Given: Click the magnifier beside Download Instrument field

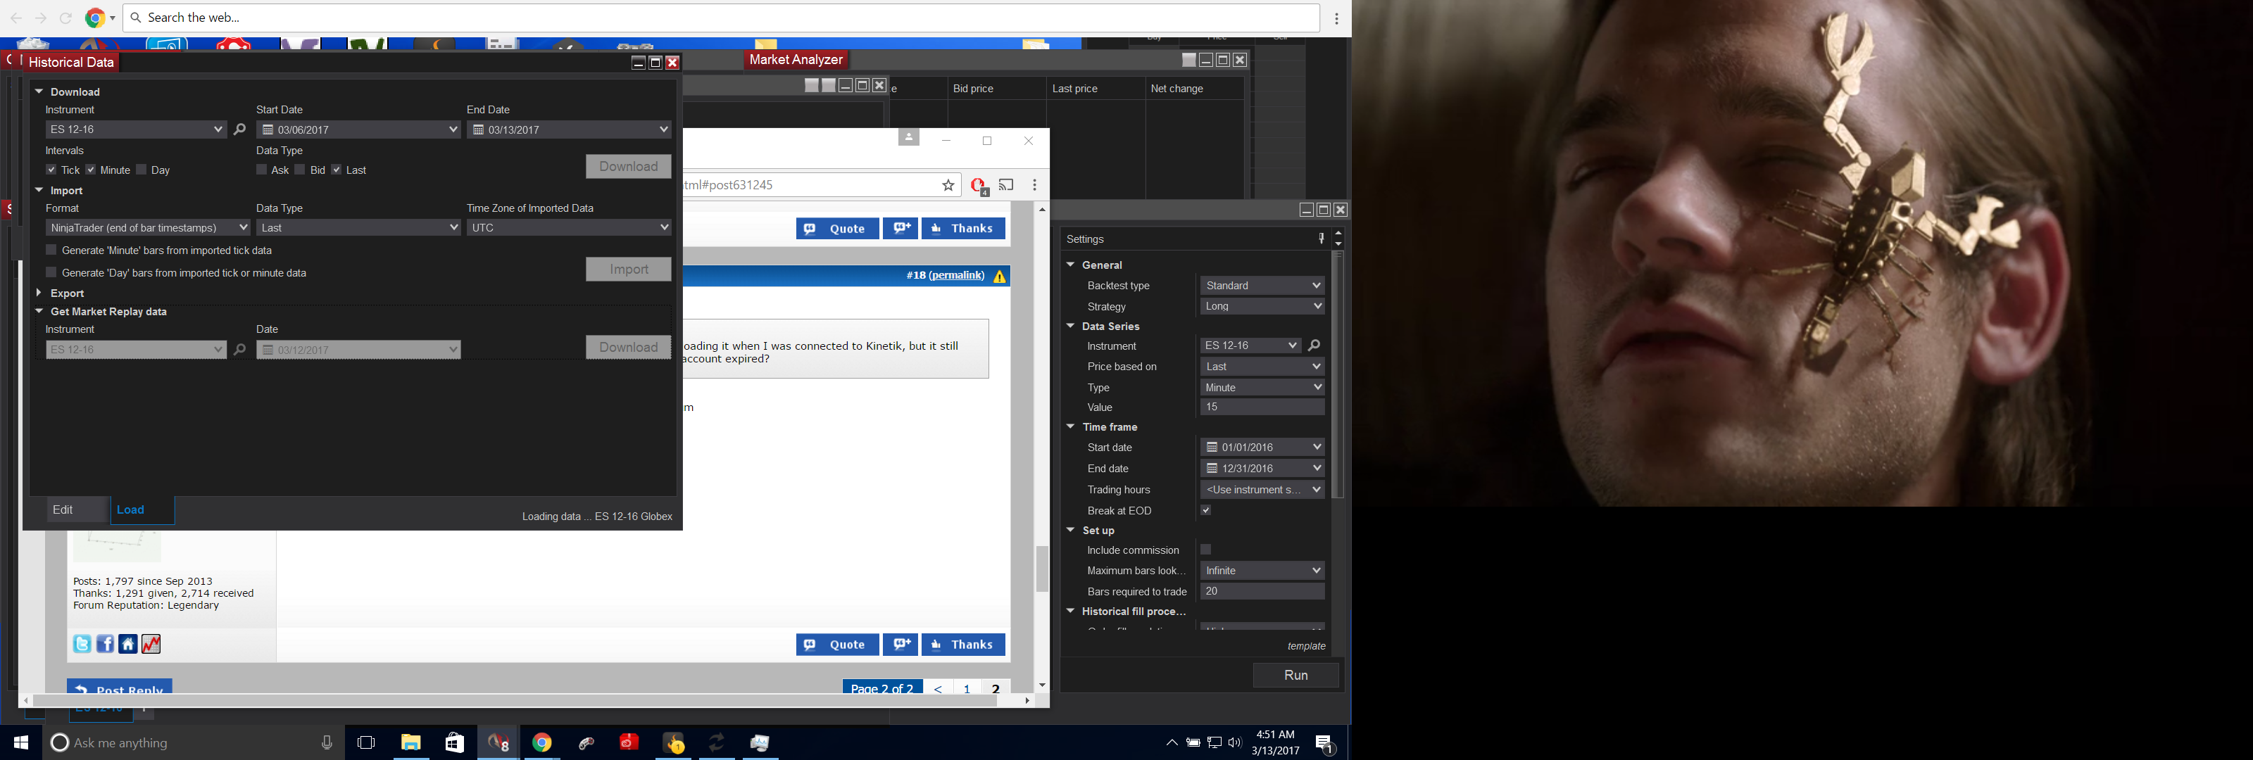Looking at the screenshot, I should pyautogui.click(x=239, y=129).
